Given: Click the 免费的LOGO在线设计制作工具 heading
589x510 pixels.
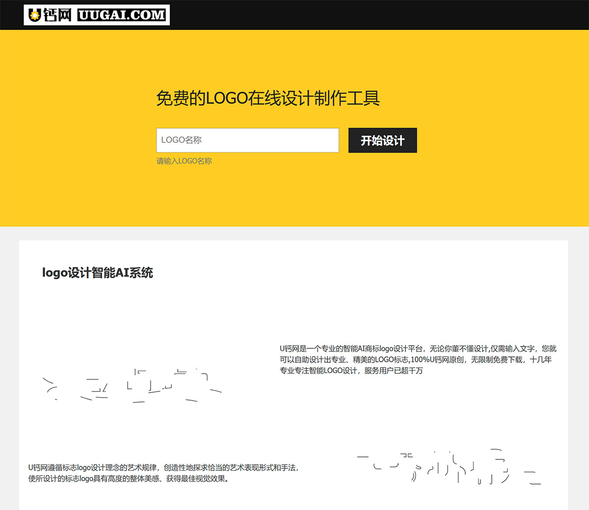Looking at the screenshot, I should click(270, 97).
